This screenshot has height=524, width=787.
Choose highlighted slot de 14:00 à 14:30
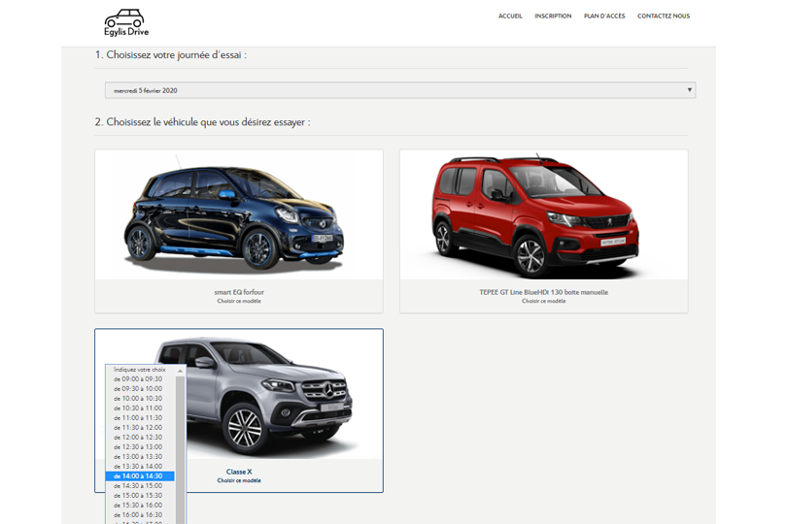tap(140, 475)
